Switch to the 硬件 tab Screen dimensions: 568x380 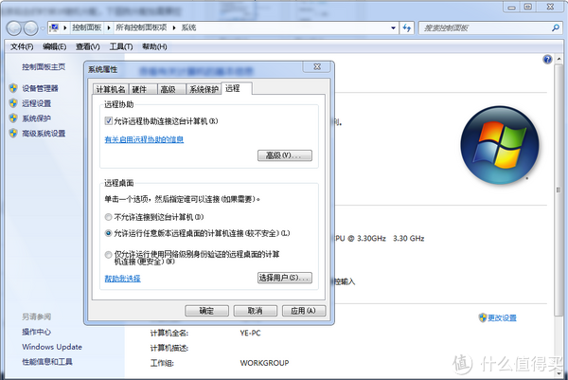[143, 89]
